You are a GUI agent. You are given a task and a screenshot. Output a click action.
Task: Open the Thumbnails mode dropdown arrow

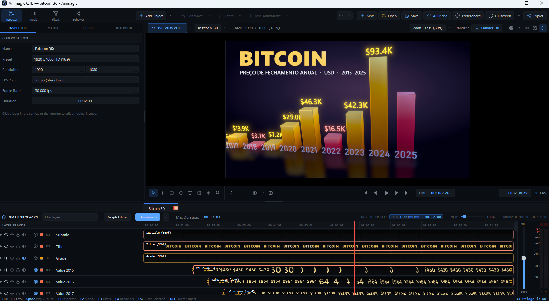pyautogui.click(x=166, y=217)
